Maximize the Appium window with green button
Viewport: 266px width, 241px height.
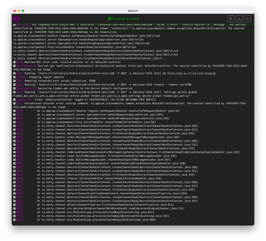coord(23,11)
